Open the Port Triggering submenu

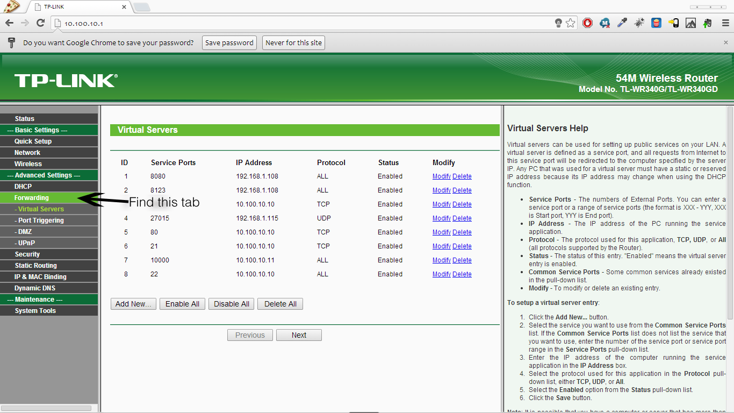click(x=49, y=220)
